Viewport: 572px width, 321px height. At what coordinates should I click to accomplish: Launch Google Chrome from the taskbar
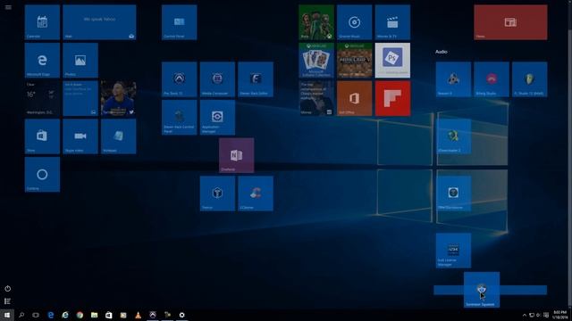point(80,315)
